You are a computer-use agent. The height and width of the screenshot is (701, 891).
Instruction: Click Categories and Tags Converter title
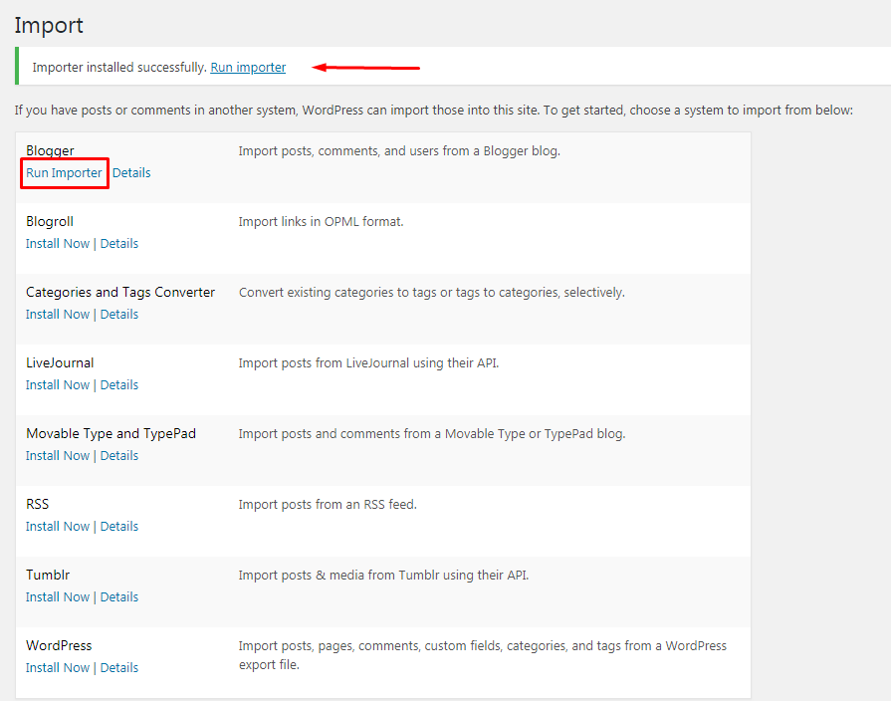point(120,292)
